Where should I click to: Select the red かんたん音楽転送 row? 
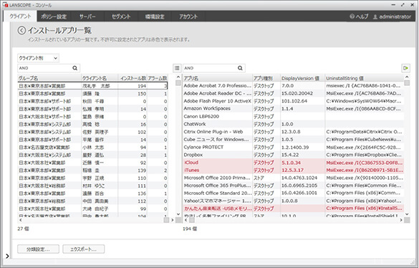[294, 209]
